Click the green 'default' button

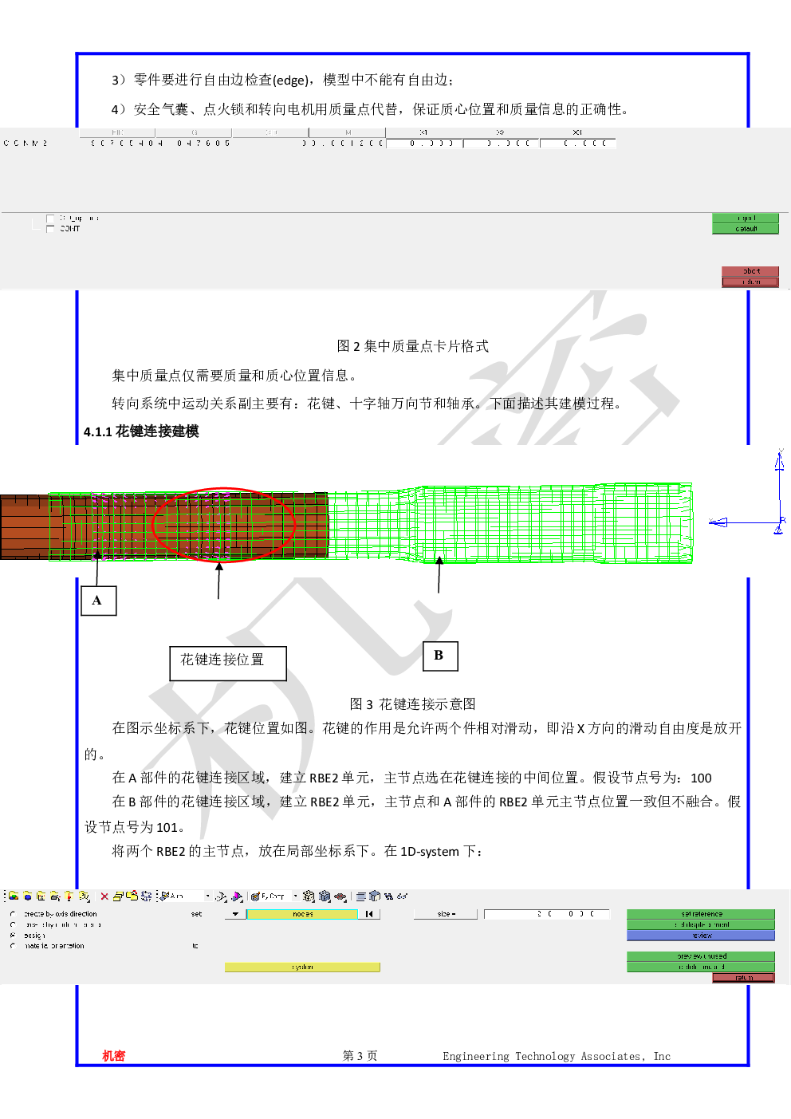tap(746, 229)
